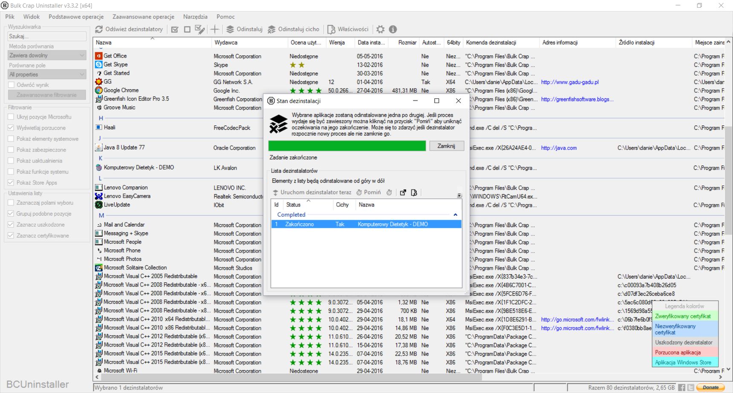
Task: Click the Komputerowy Dietetyk - DEMO list icon
Action: [x=99, y=167]
